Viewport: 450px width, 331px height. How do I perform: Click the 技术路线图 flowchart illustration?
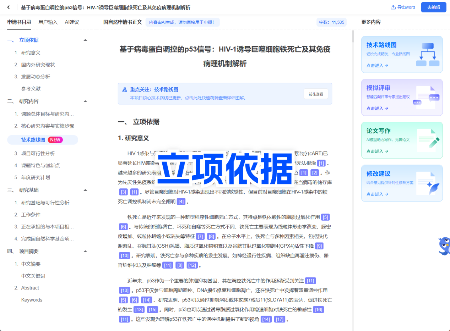pyautogui.click(x=428, y=55)
